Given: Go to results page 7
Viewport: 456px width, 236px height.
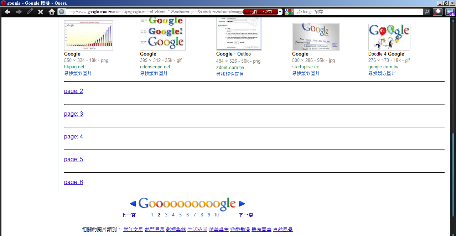Looking at the screenshot, I should pyautogui.click(x=195, y=215).
